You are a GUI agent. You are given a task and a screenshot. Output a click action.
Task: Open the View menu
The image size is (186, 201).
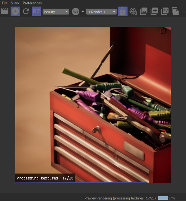pyautogui.click(x=15, y=3)
